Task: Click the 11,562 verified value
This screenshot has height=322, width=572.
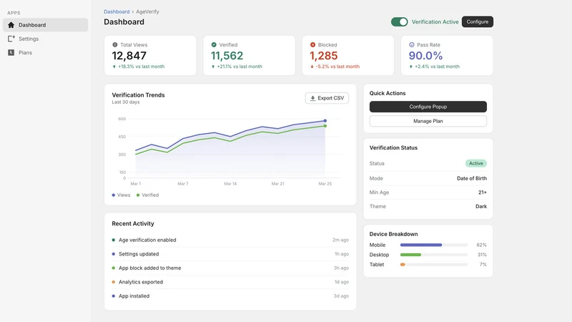Action: 227,56
